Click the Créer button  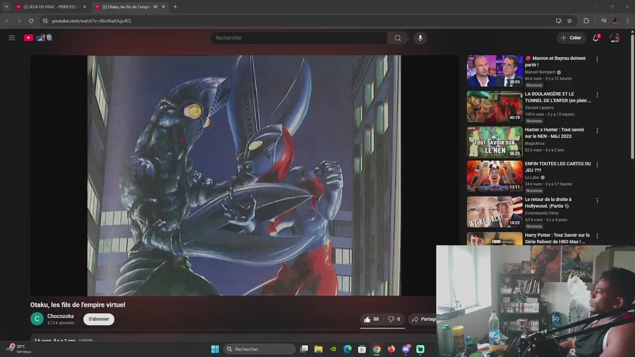tap(571, 38)
